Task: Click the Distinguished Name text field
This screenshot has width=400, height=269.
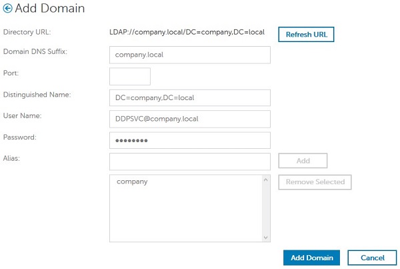Action: [x=189, y=97]
